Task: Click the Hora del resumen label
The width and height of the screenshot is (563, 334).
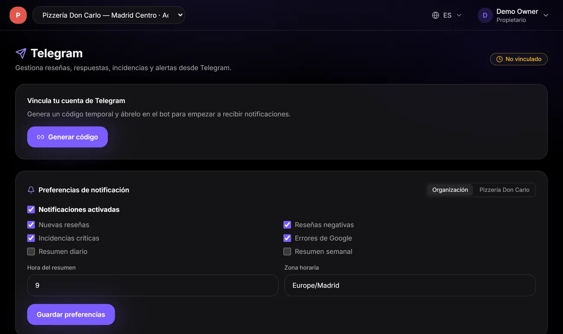Action: pyautogui.click(x=52, y=268)
